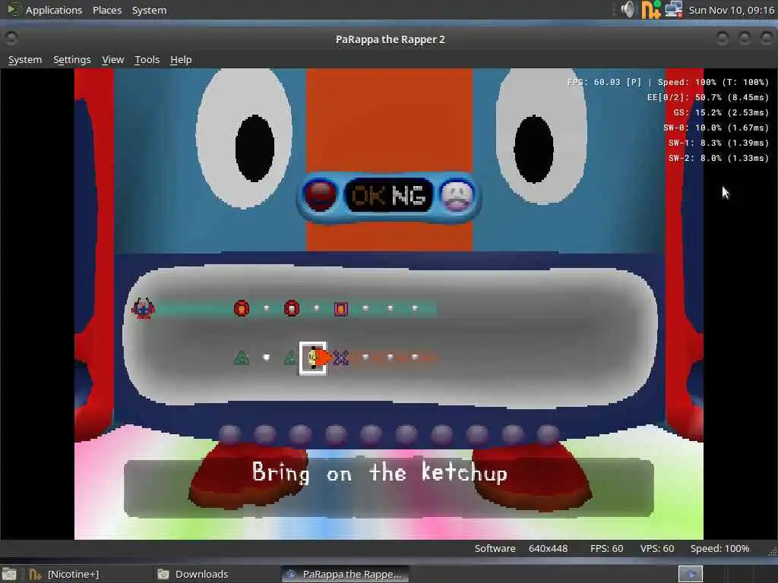Open the View menu
The height and width of the screenshot is (583, 778).
point(112,59)
